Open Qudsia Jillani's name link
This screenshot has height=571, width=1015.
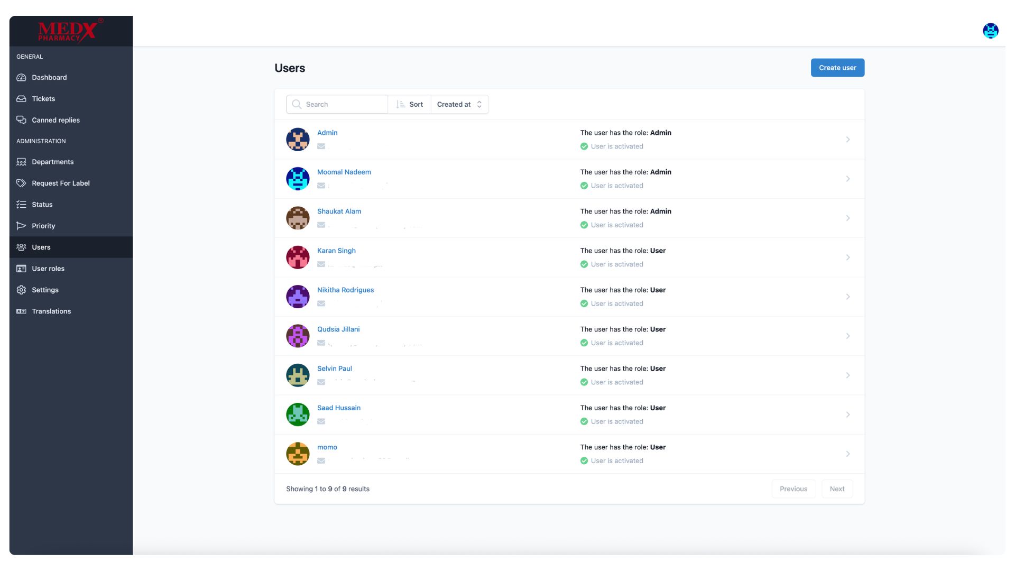(338, 329)
